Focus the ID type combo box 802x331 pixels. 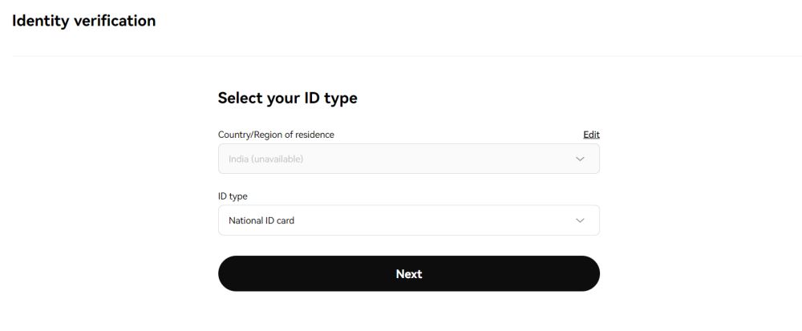[408, 220]
